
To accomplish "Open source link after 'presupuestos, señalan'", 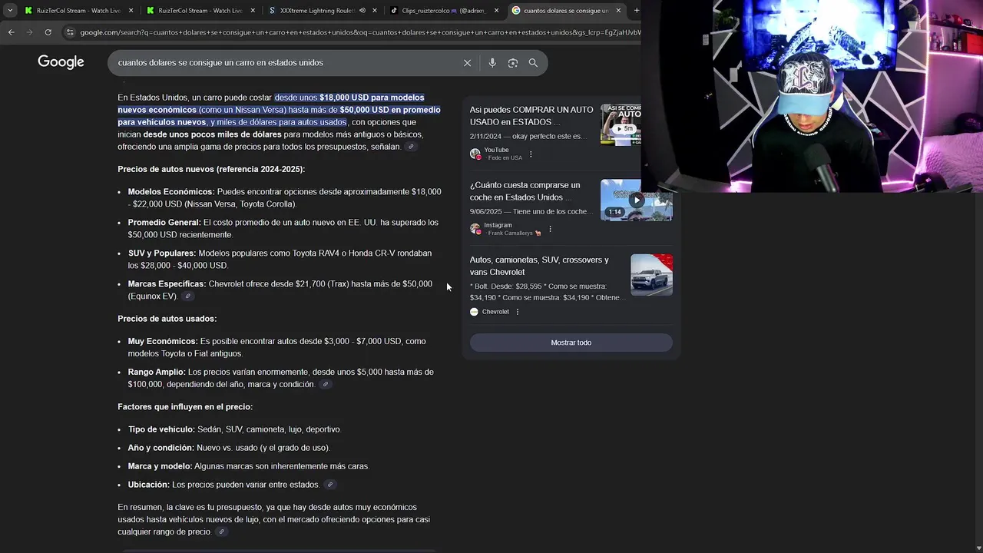I will click(411, 147).
